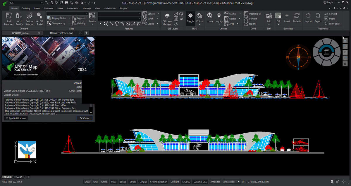Open the Annotate ribbon tab
The height and width of the screenshot is (186, 351).
[49, 8]
